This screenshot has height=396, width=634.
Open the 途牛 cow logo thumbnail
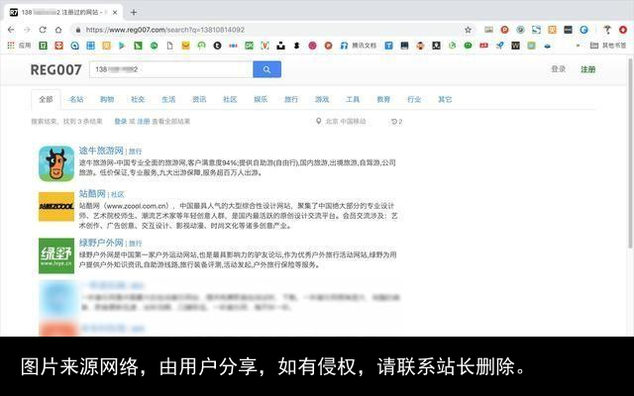point(56,163)
